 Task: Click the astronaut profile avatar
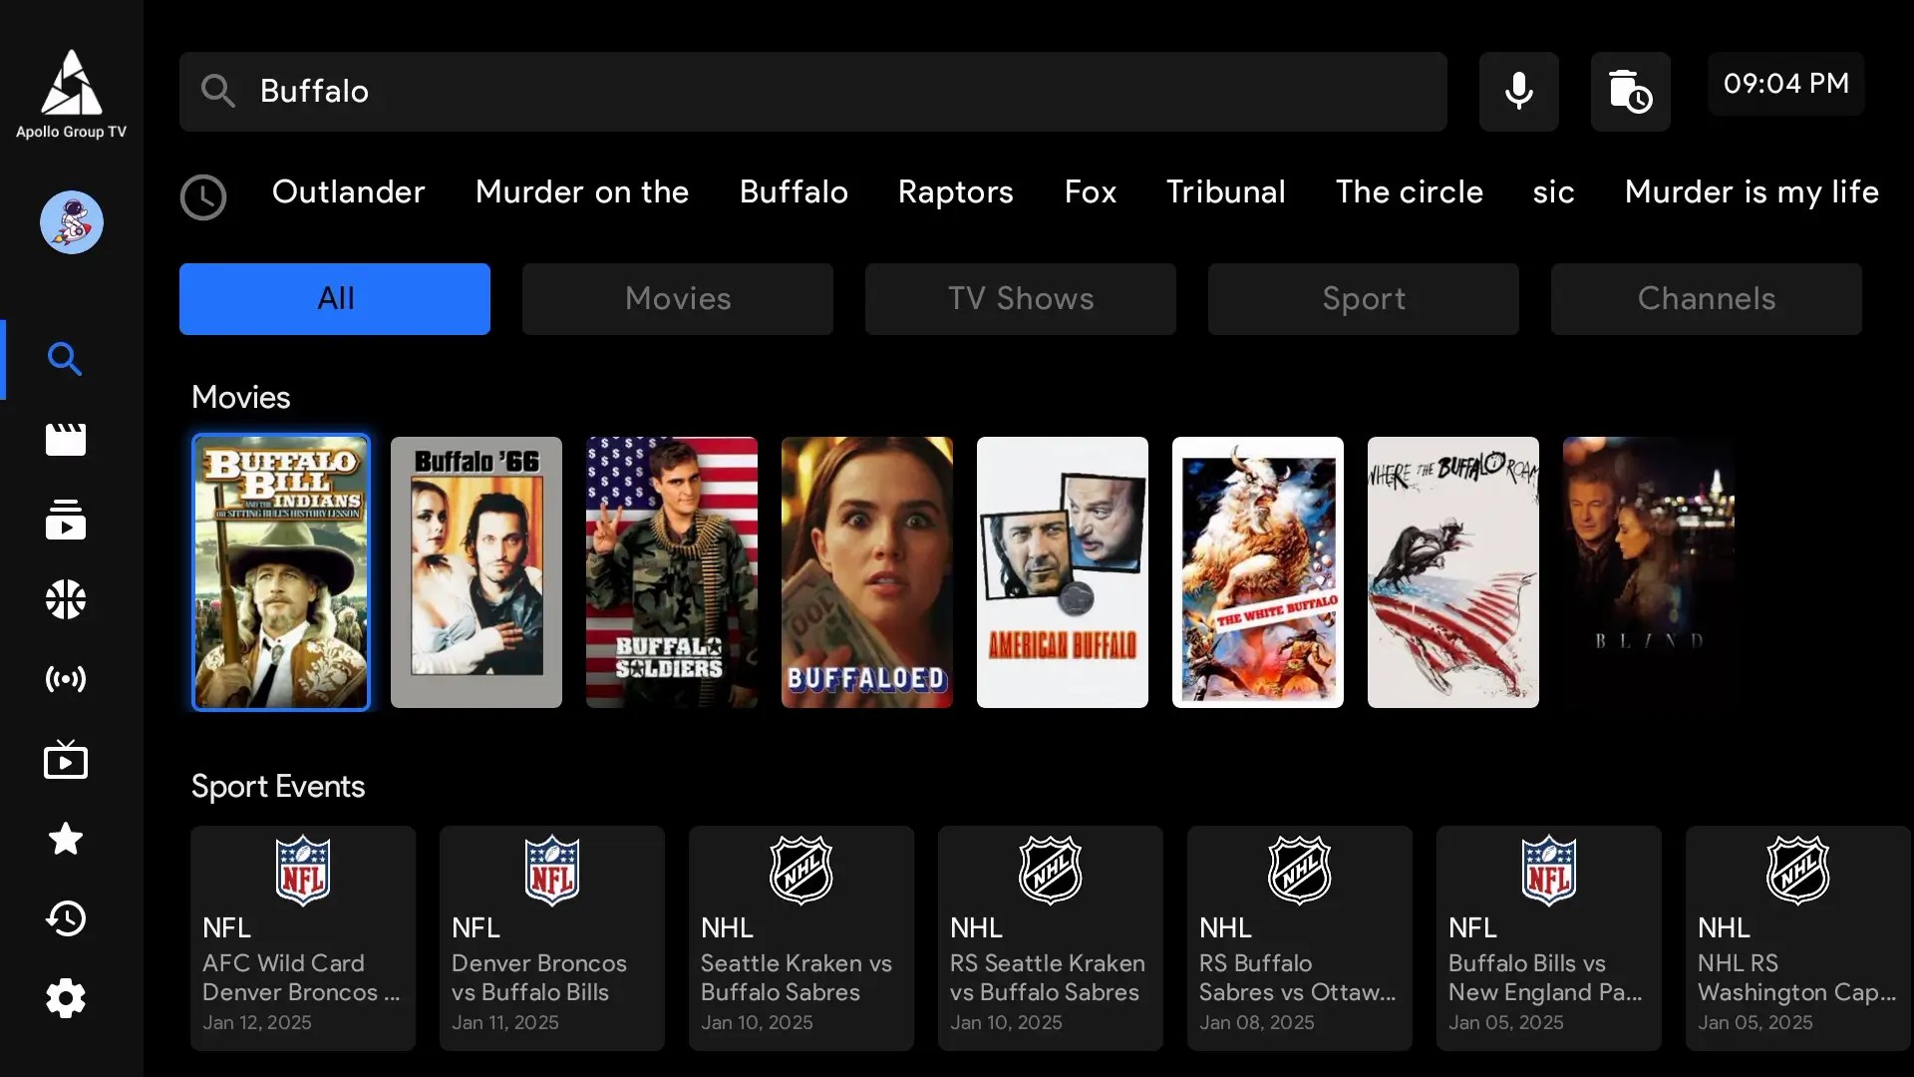coord(71,222)
